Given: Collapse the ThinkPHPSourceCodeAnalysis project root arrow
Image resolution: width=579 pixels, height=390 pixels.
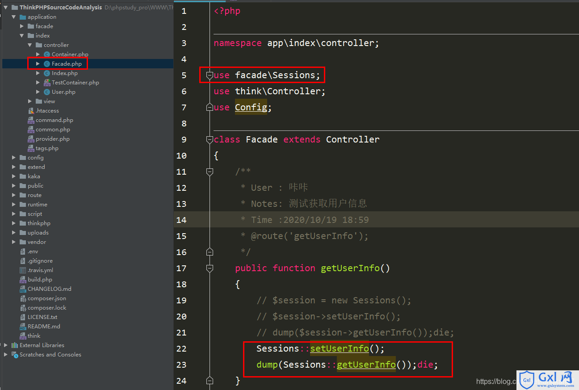Looking at the screenshot, I should (6, 8).
